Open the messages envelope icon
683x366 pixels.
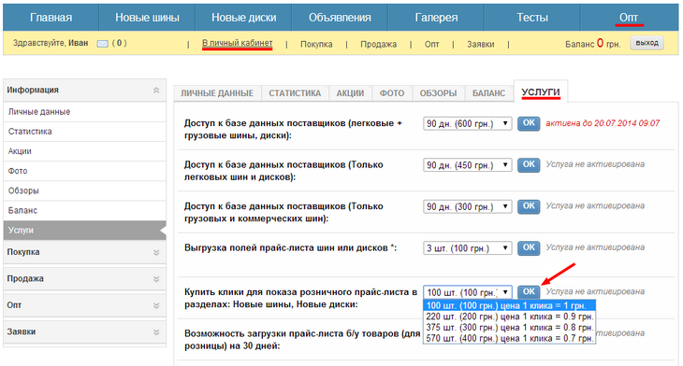tap(102, 44)
